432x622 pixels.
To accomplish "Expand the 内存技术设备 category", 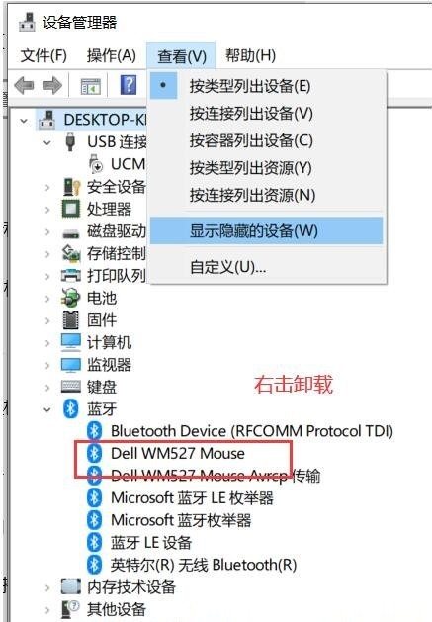I will pos(47,587).
